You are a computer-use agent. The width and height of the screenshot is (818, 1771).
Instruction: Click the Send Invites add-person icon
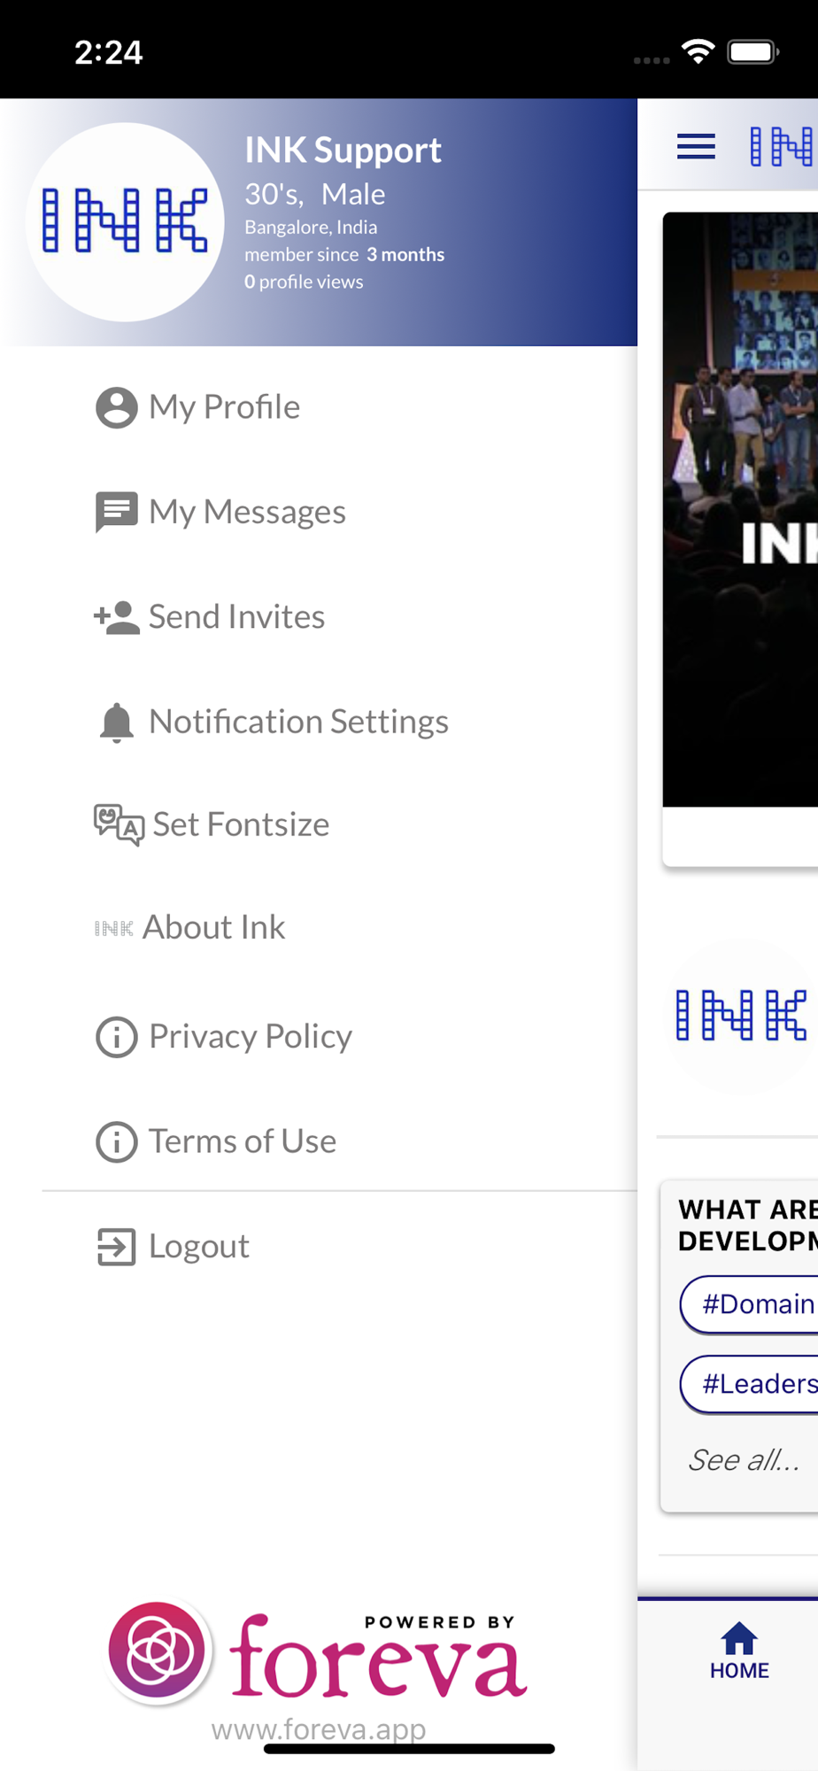pos(117,617)
